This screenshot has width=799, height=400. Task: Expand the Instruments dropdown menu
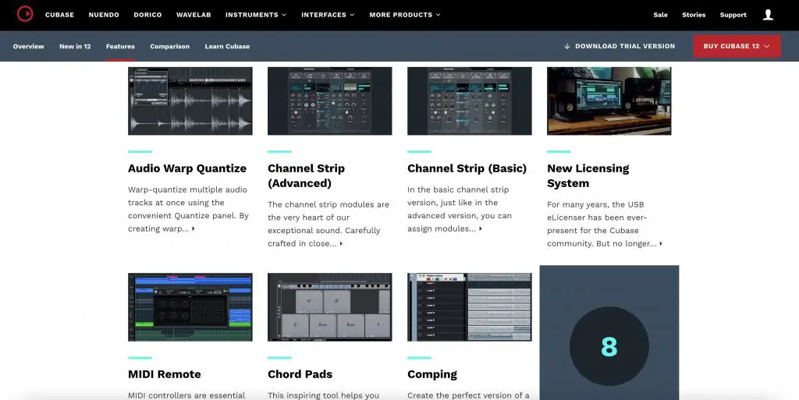click(x=256, y=15)
